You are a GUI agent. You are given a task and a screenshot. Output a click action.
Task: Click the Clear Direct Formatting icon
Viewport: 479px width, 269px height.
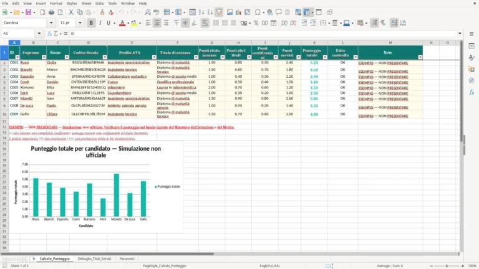pyautogui.click(x=111, y=12)
